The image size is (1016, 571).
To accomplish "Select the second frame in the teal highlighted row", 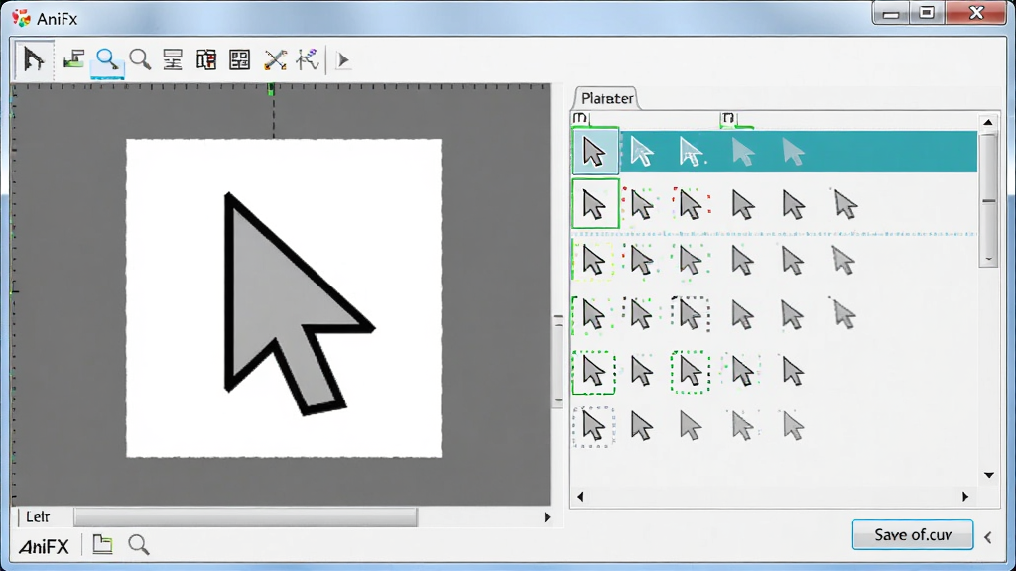I will coord(642,153).
